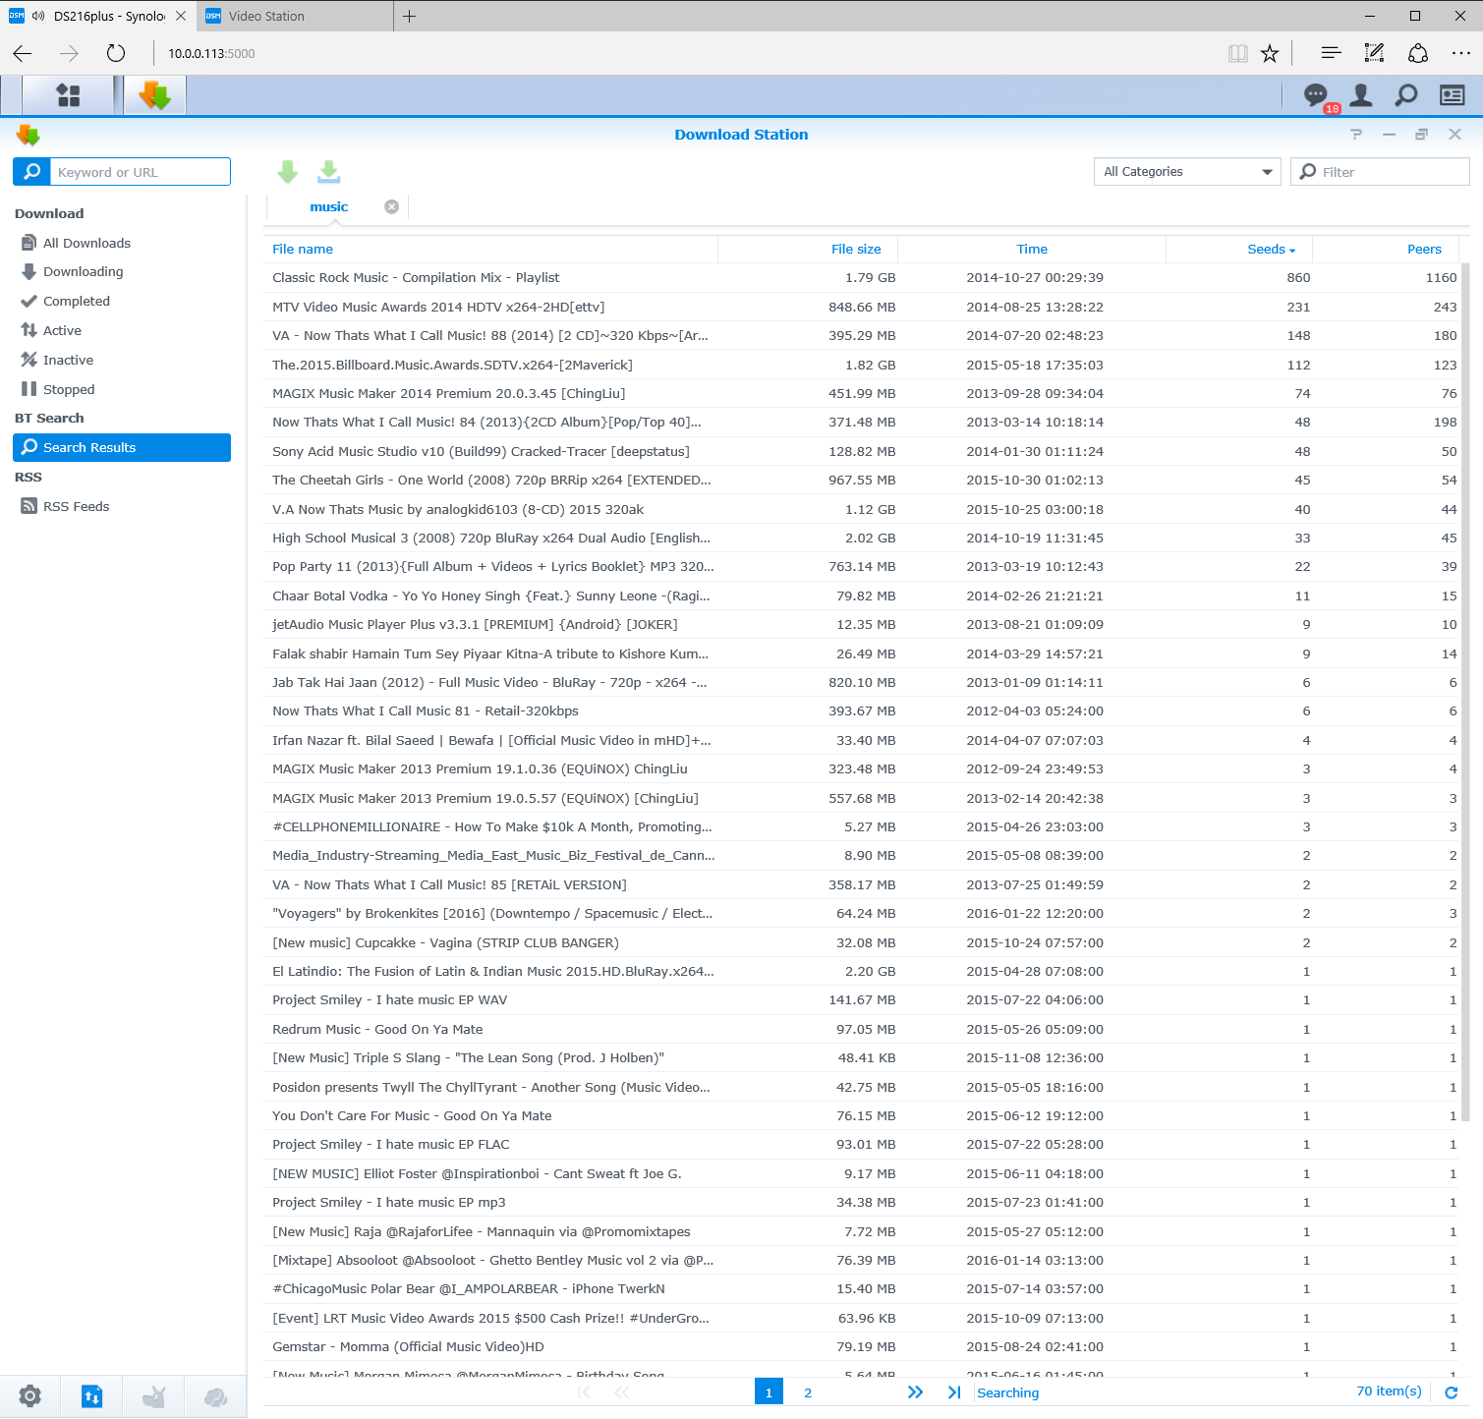This screenshot has width=1483, height=1419.
Task: Select The Cheetah Girls One World row
Action: [x=861, y=481]
